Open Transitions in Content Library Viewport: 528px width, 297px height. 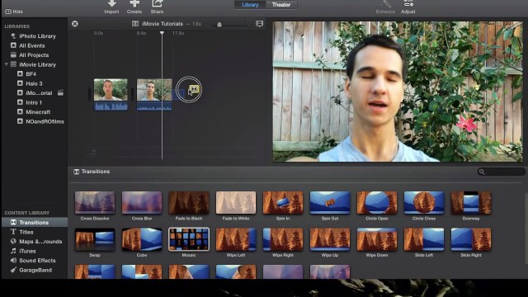click(x=35, y=222)
